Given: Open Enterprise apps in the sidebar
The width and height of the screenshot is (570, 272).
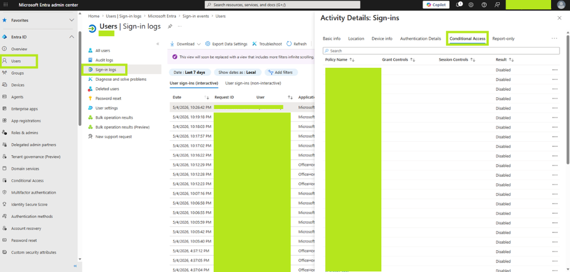Looking at the screenshot, I should click(24, 109).
